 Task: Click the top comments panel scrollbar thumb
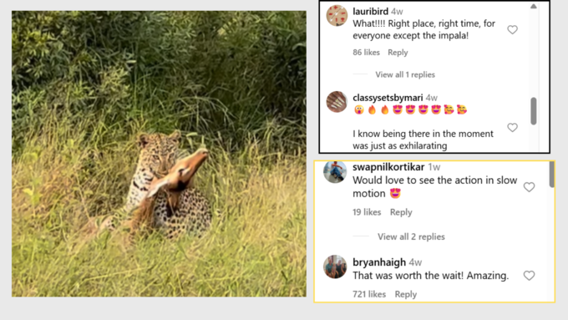tap(534, 111)
